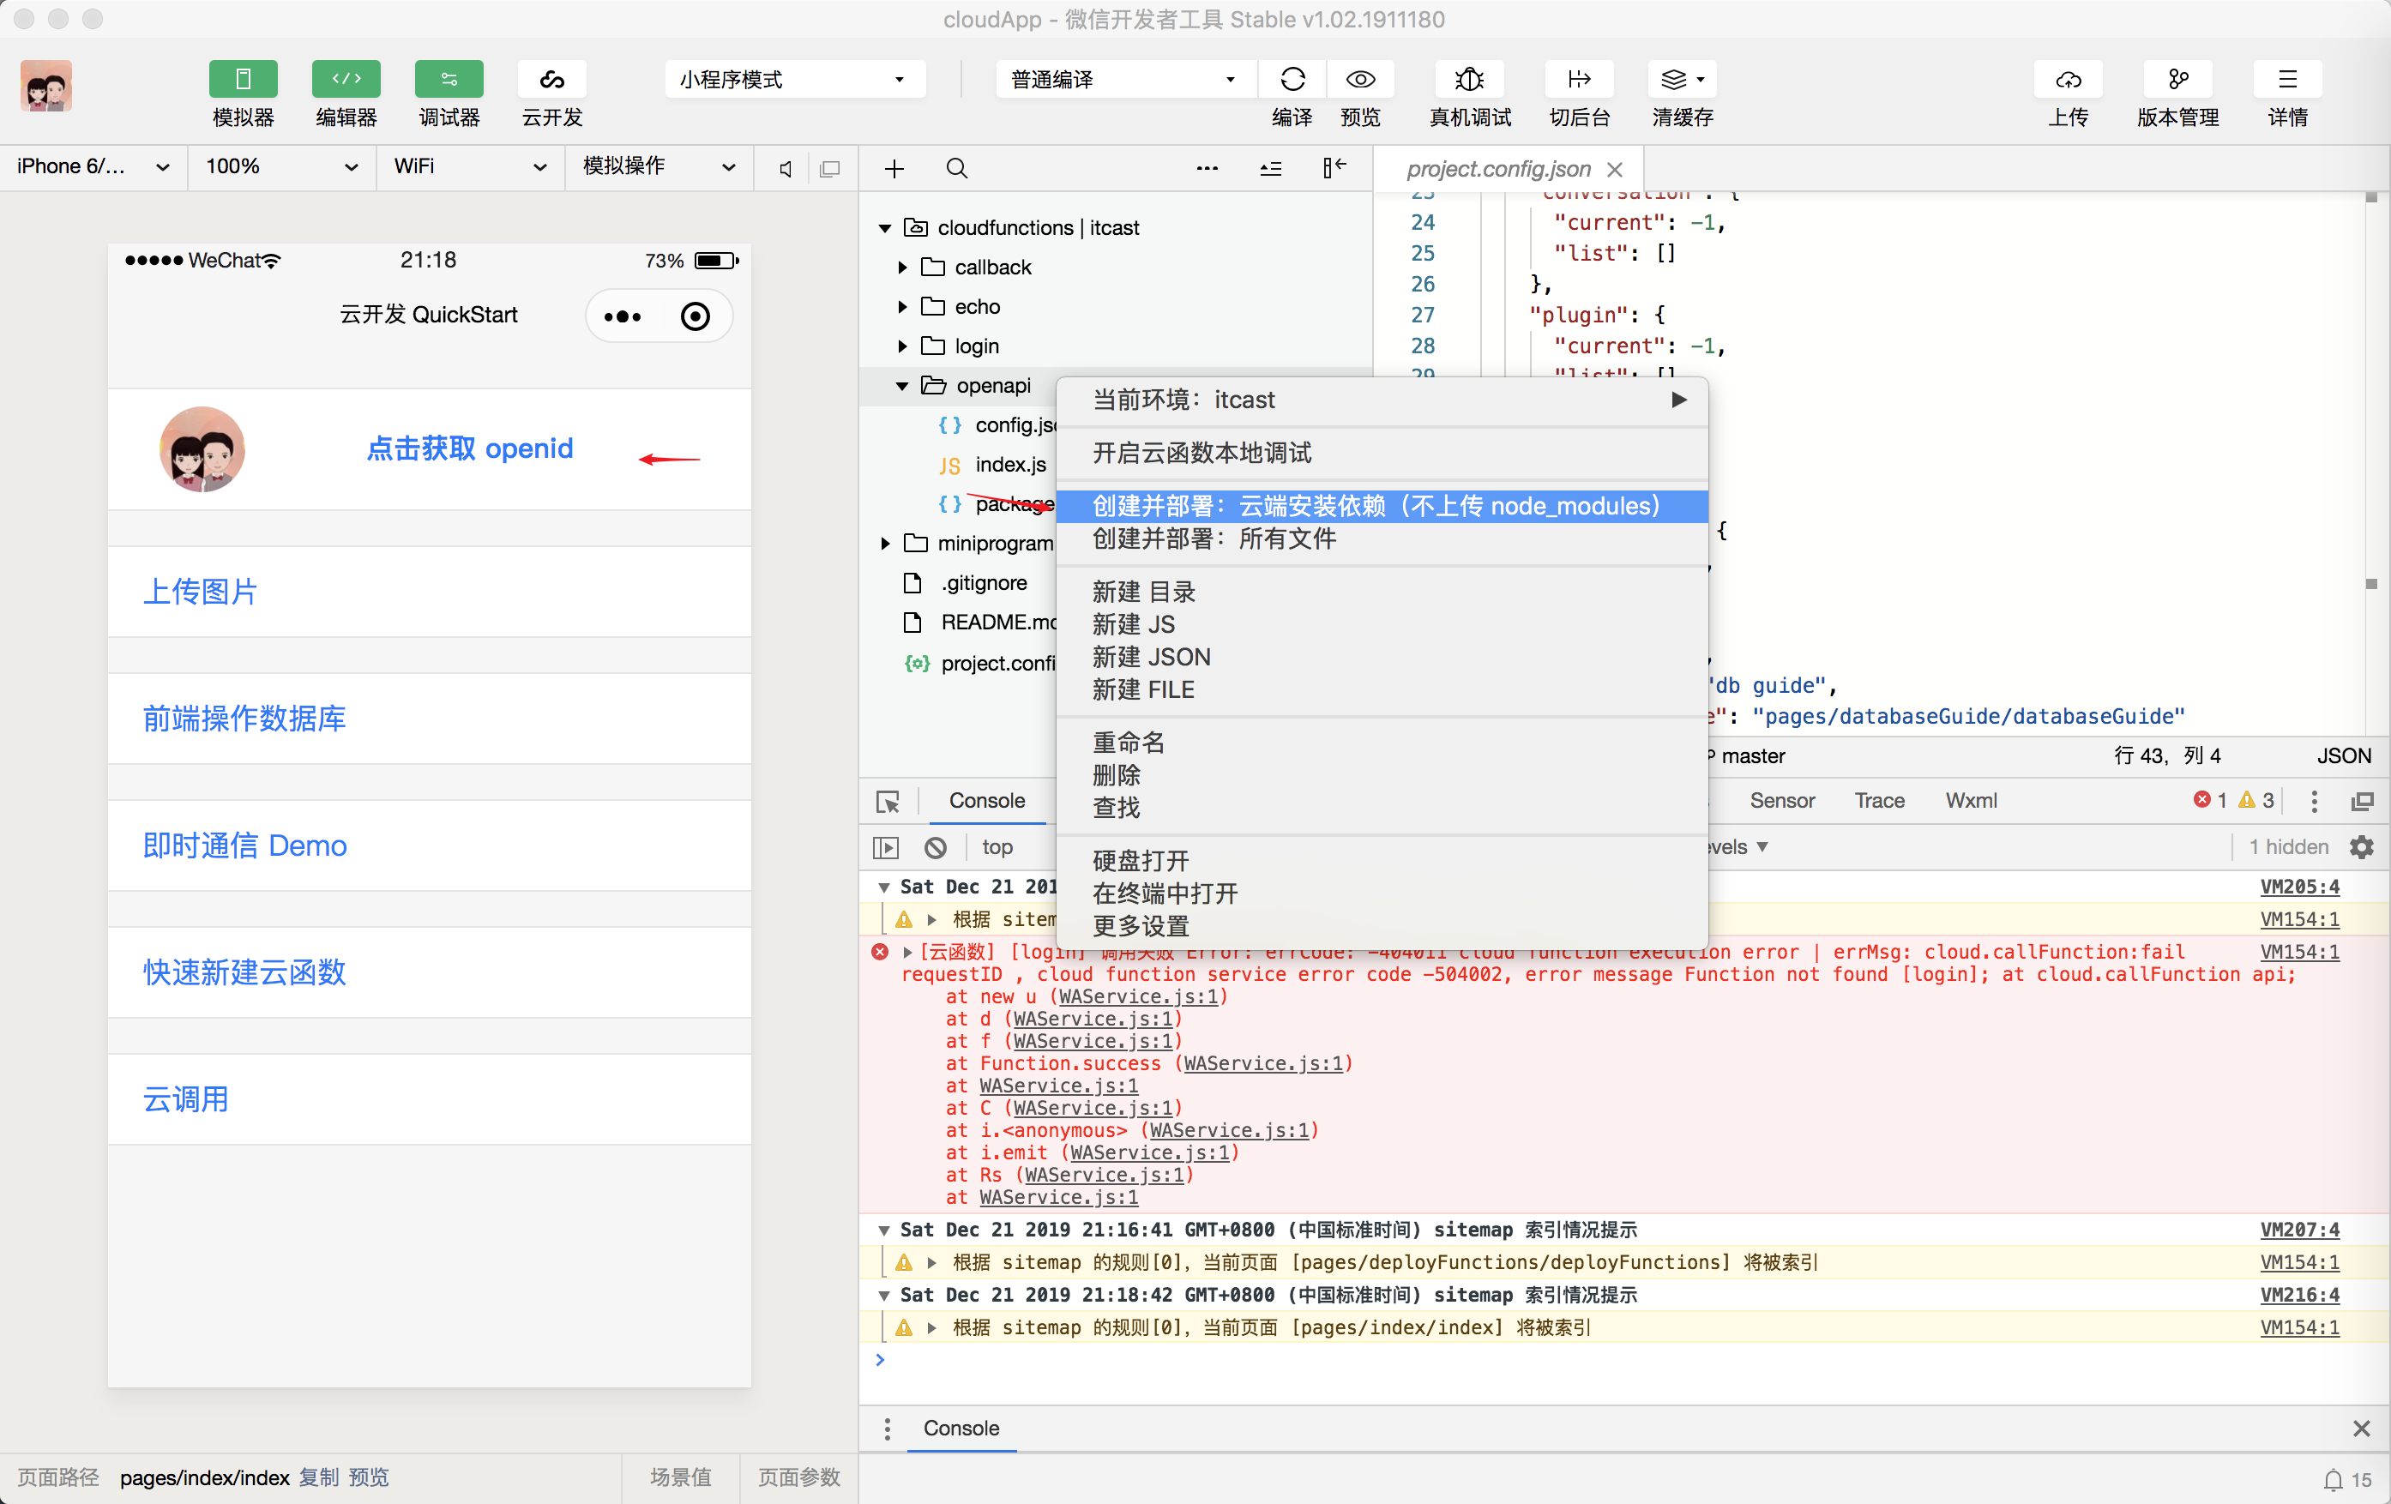The height and width of the screenshot is (1504, 2391).
Task: Expand the login folder
Action: pos(901,346)
